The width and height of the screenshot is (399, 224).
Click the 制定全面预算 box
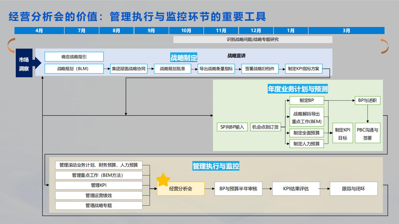click(307, 133)
